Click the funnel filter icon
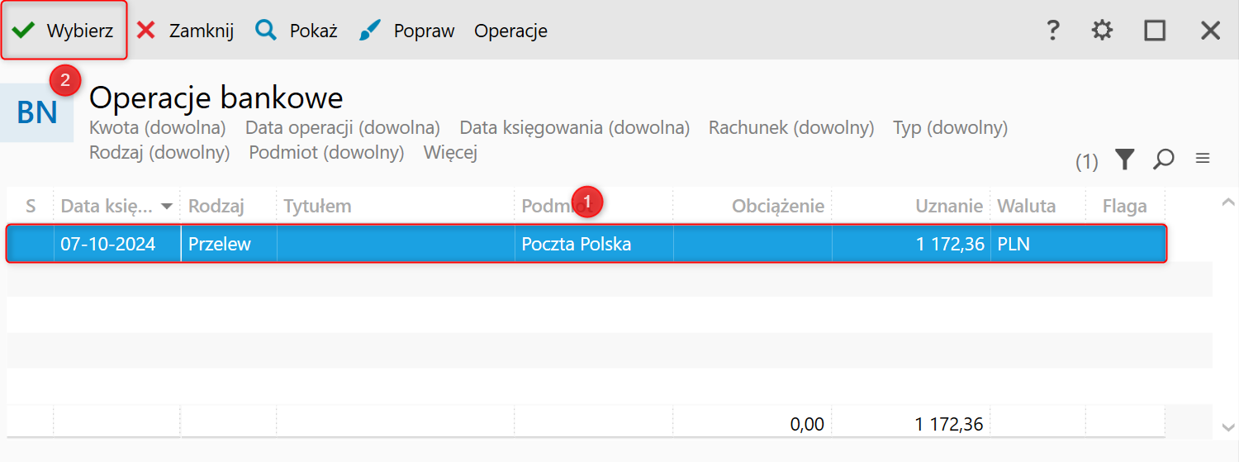 coord(1124,160)
